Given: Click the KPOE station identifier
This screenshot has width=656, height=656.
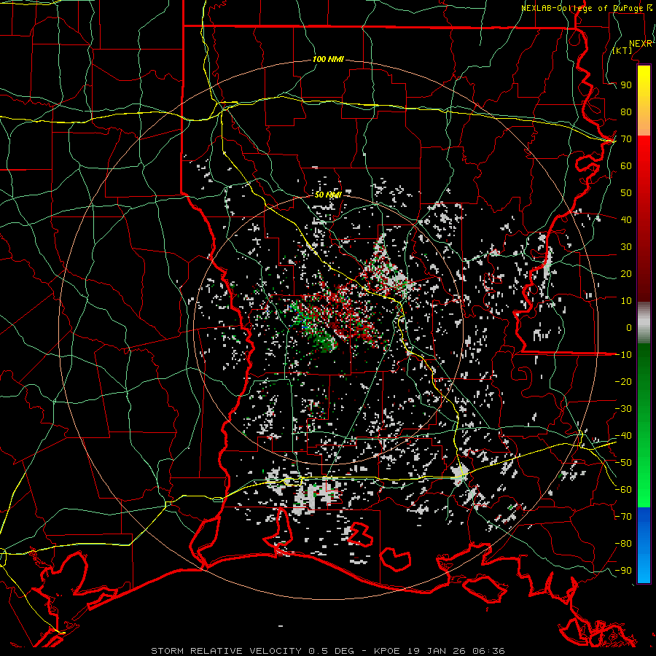Looking at the screenshot, I should [387, 651].
